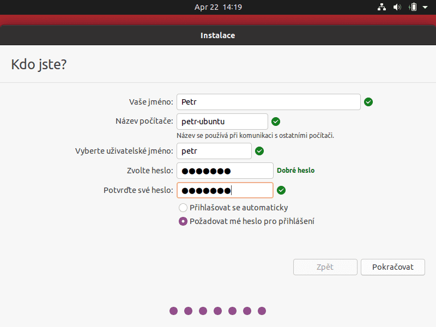This screenshot has width=436, height=327.
Task: Click the green checkmark beside Název počítače field
Action: (x=276, y=122)
